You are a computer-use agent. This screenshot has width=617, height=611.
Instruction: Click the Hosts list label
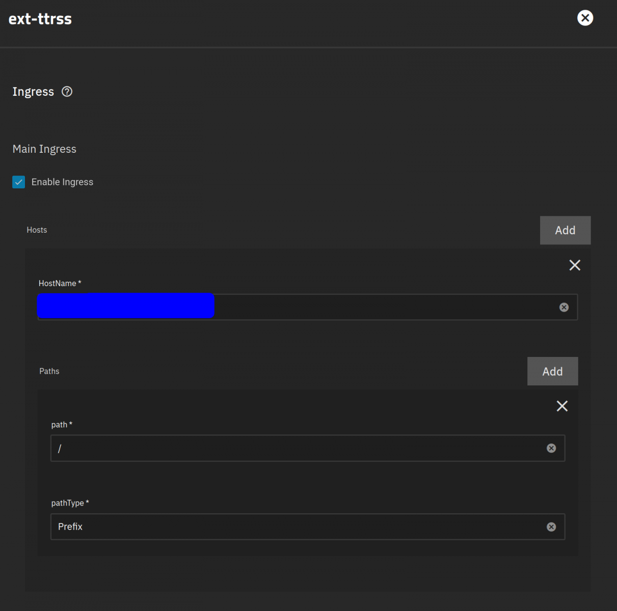[37, 230]
